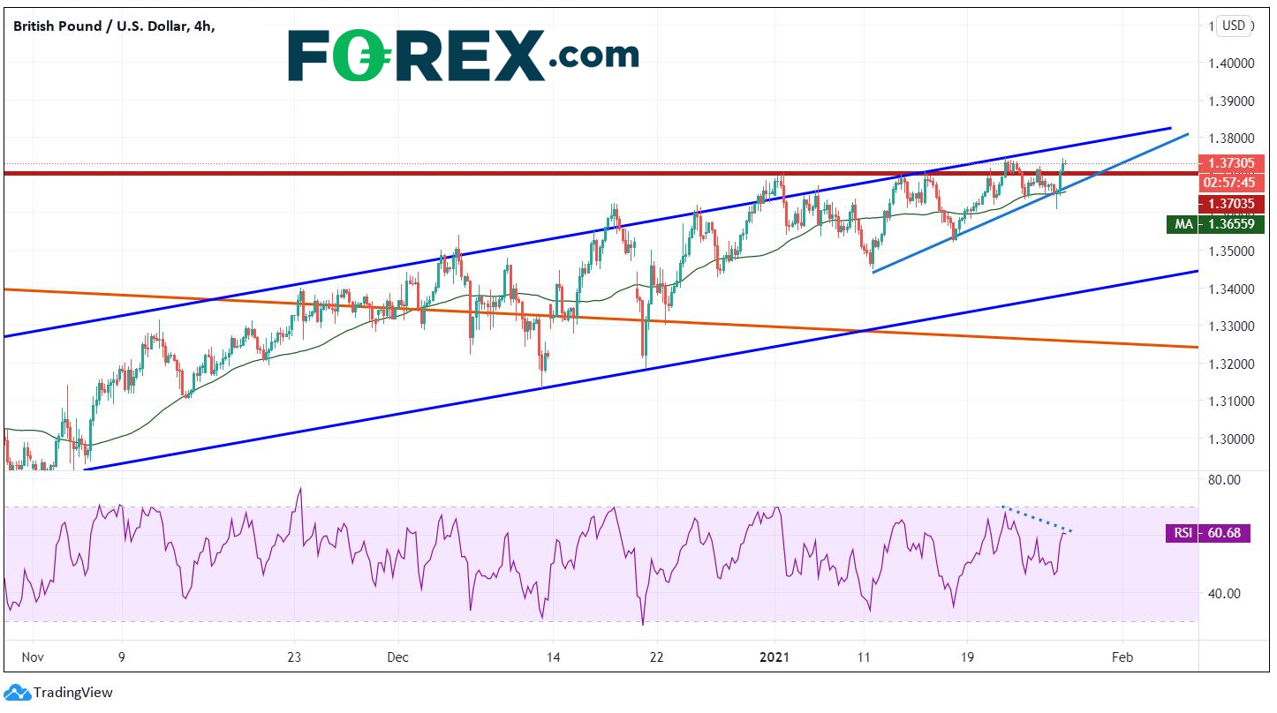The image size is (1277, 713).
Task: Click the Nov label on time axis
Action: (x=33, y=657)
